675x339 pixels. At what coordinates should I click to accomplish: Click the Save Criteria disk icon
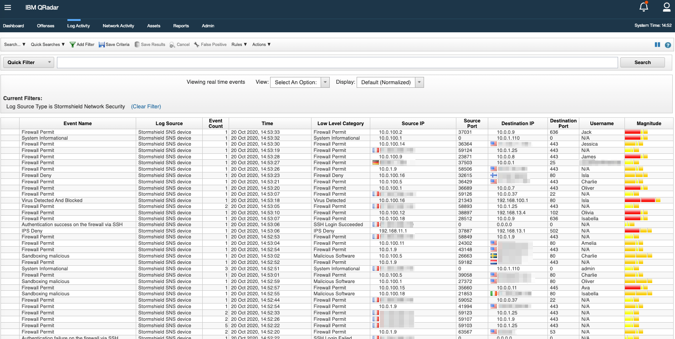pos(102,45)
